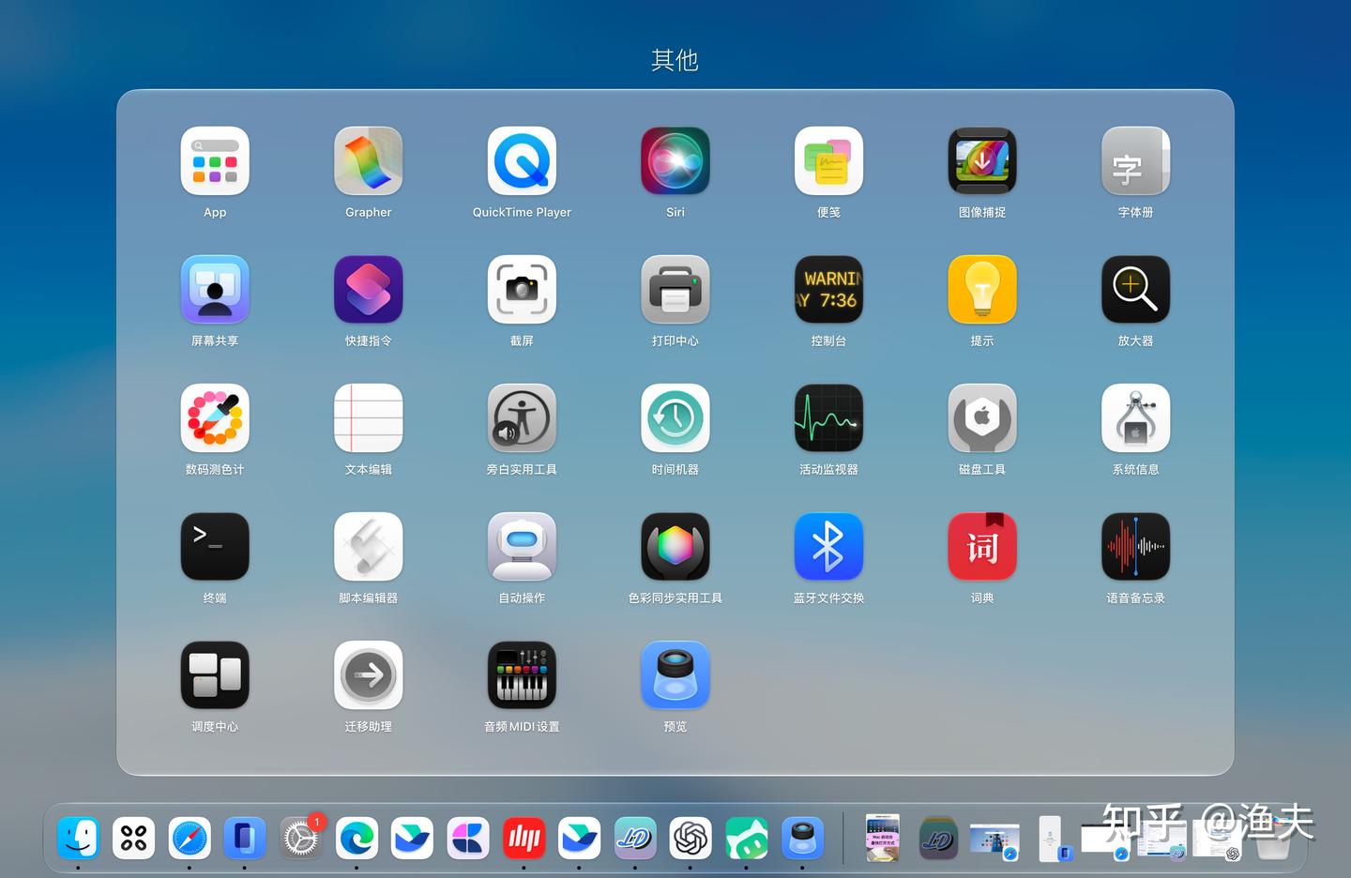
Task: Launch 磁盘工具 (Disk Utility)
Action: tap(982, 418)
